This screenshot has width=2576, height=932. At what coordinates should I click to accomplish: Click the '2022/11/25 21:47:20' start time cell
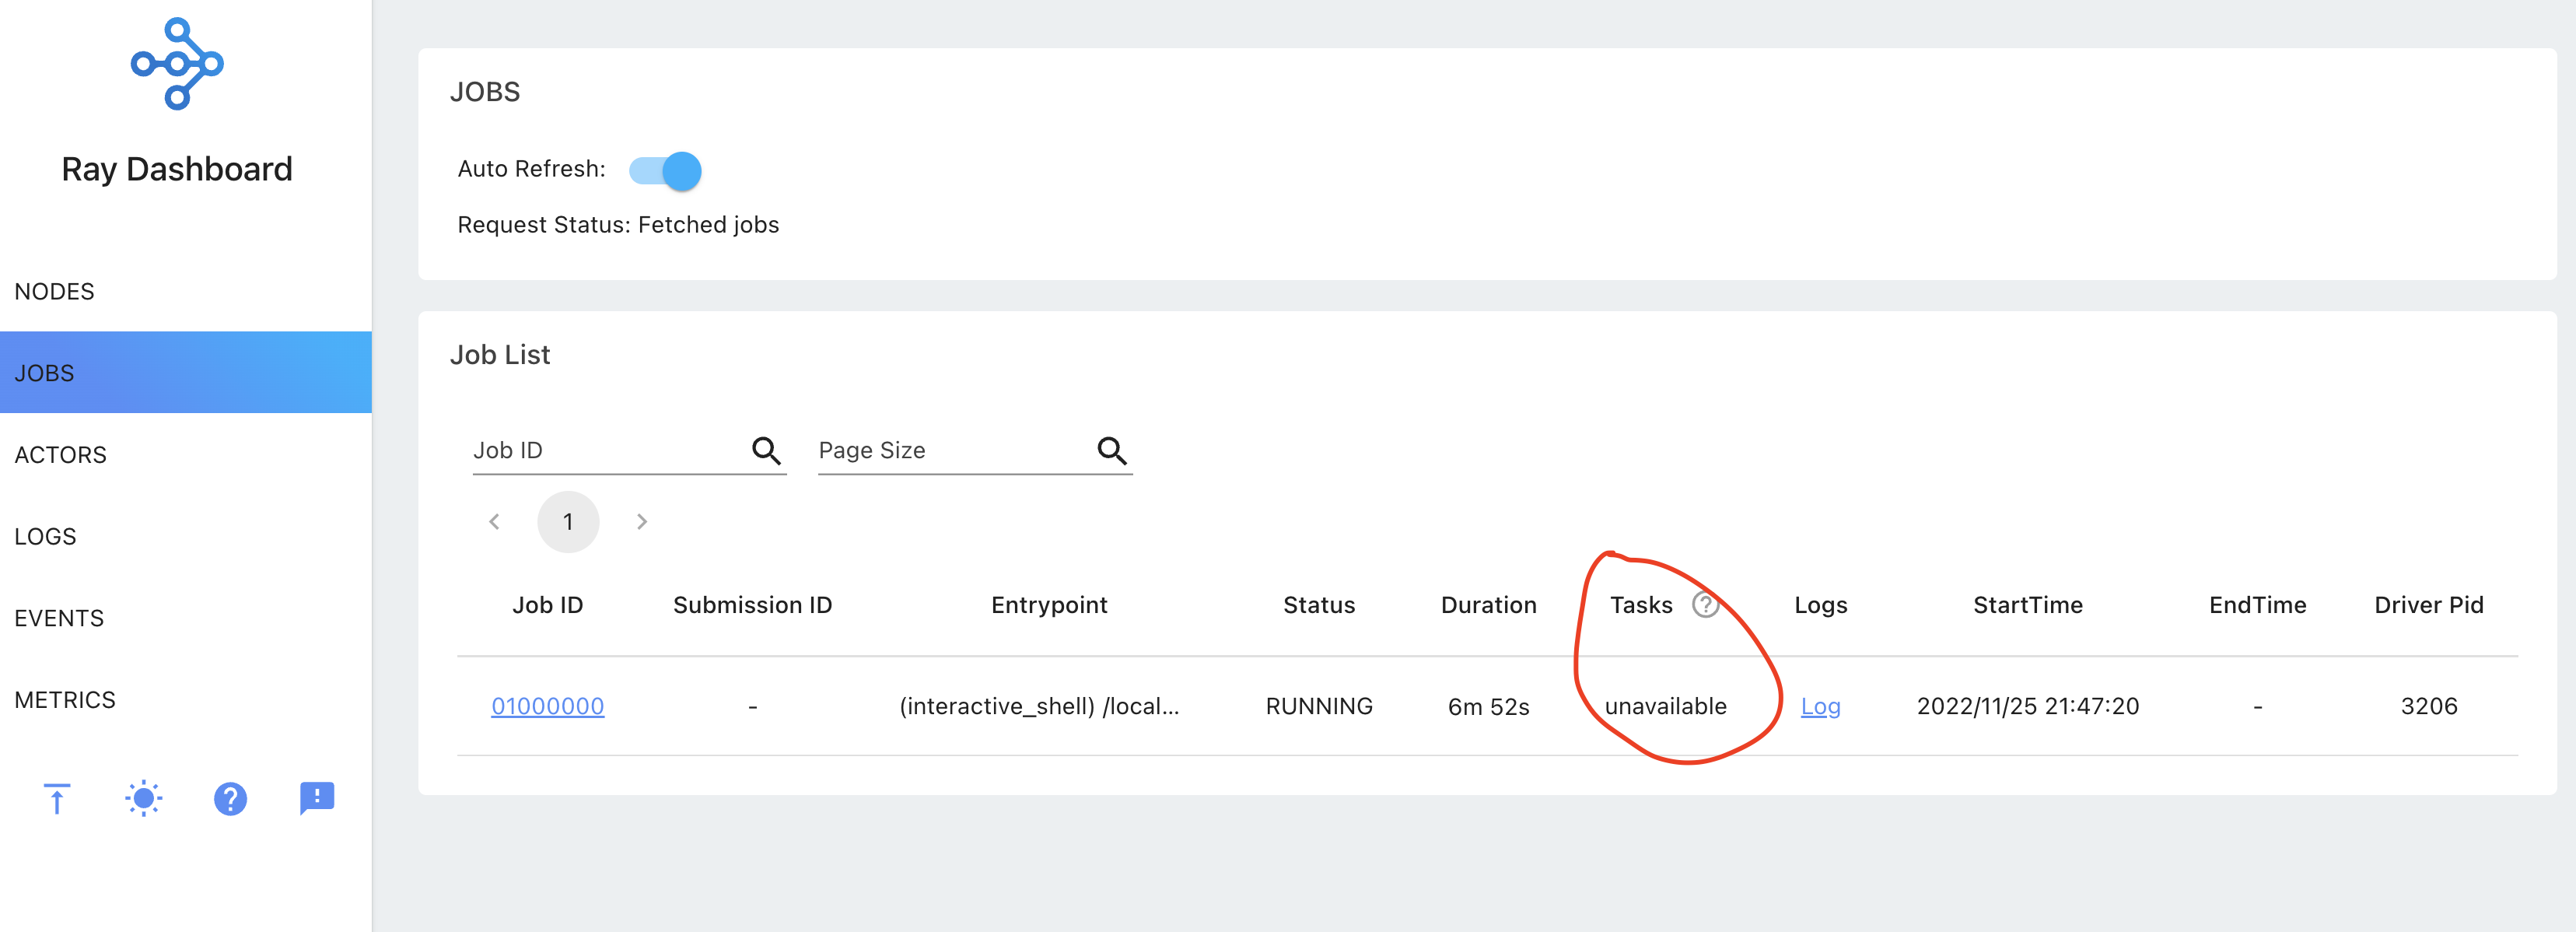[x=2027, y=706]
